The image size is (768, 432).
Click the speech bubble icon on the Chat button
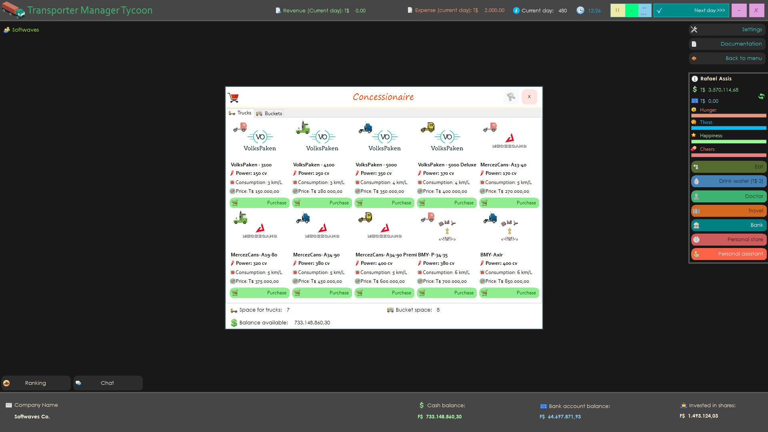(x=78, y=383)
